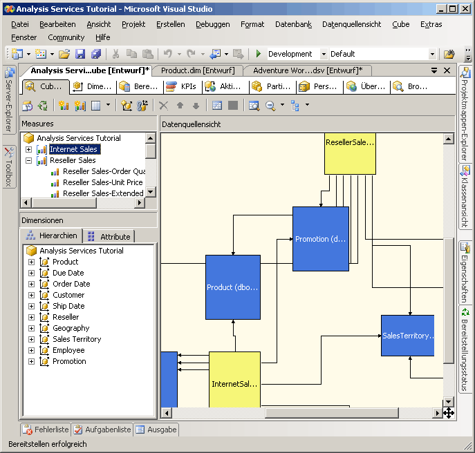Screen dimensions: 475x453
Task: Click the New Measure toolbar icon
Action: click(x=64, y=106)
